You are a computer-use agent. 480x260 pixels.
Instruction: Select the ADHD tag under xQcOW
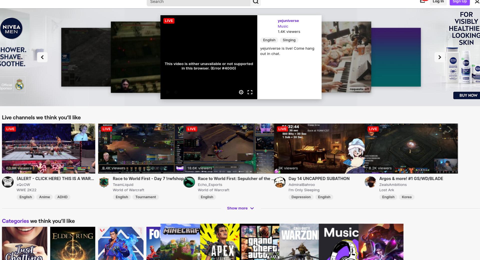[x=62, y=197]
